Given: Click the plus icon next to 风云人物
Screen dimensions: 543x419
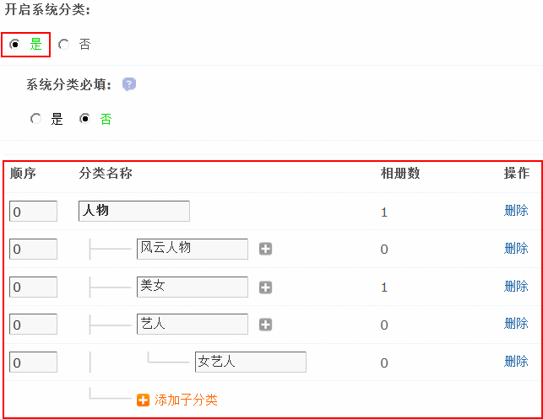Looking at the screenshot, I should click(x=265, y=249).
